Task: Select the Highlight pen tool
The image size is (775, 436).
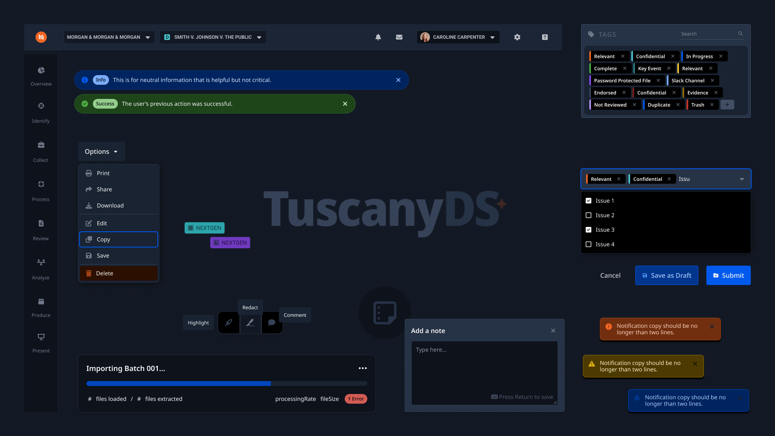Action: pos(229,323)
